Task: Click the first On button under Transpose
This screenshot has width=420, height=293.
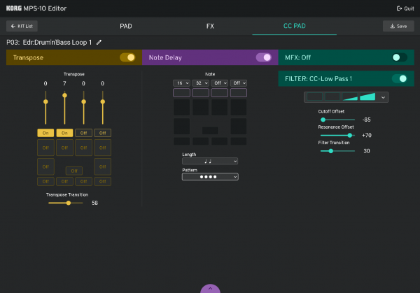Action: [45, 133]
